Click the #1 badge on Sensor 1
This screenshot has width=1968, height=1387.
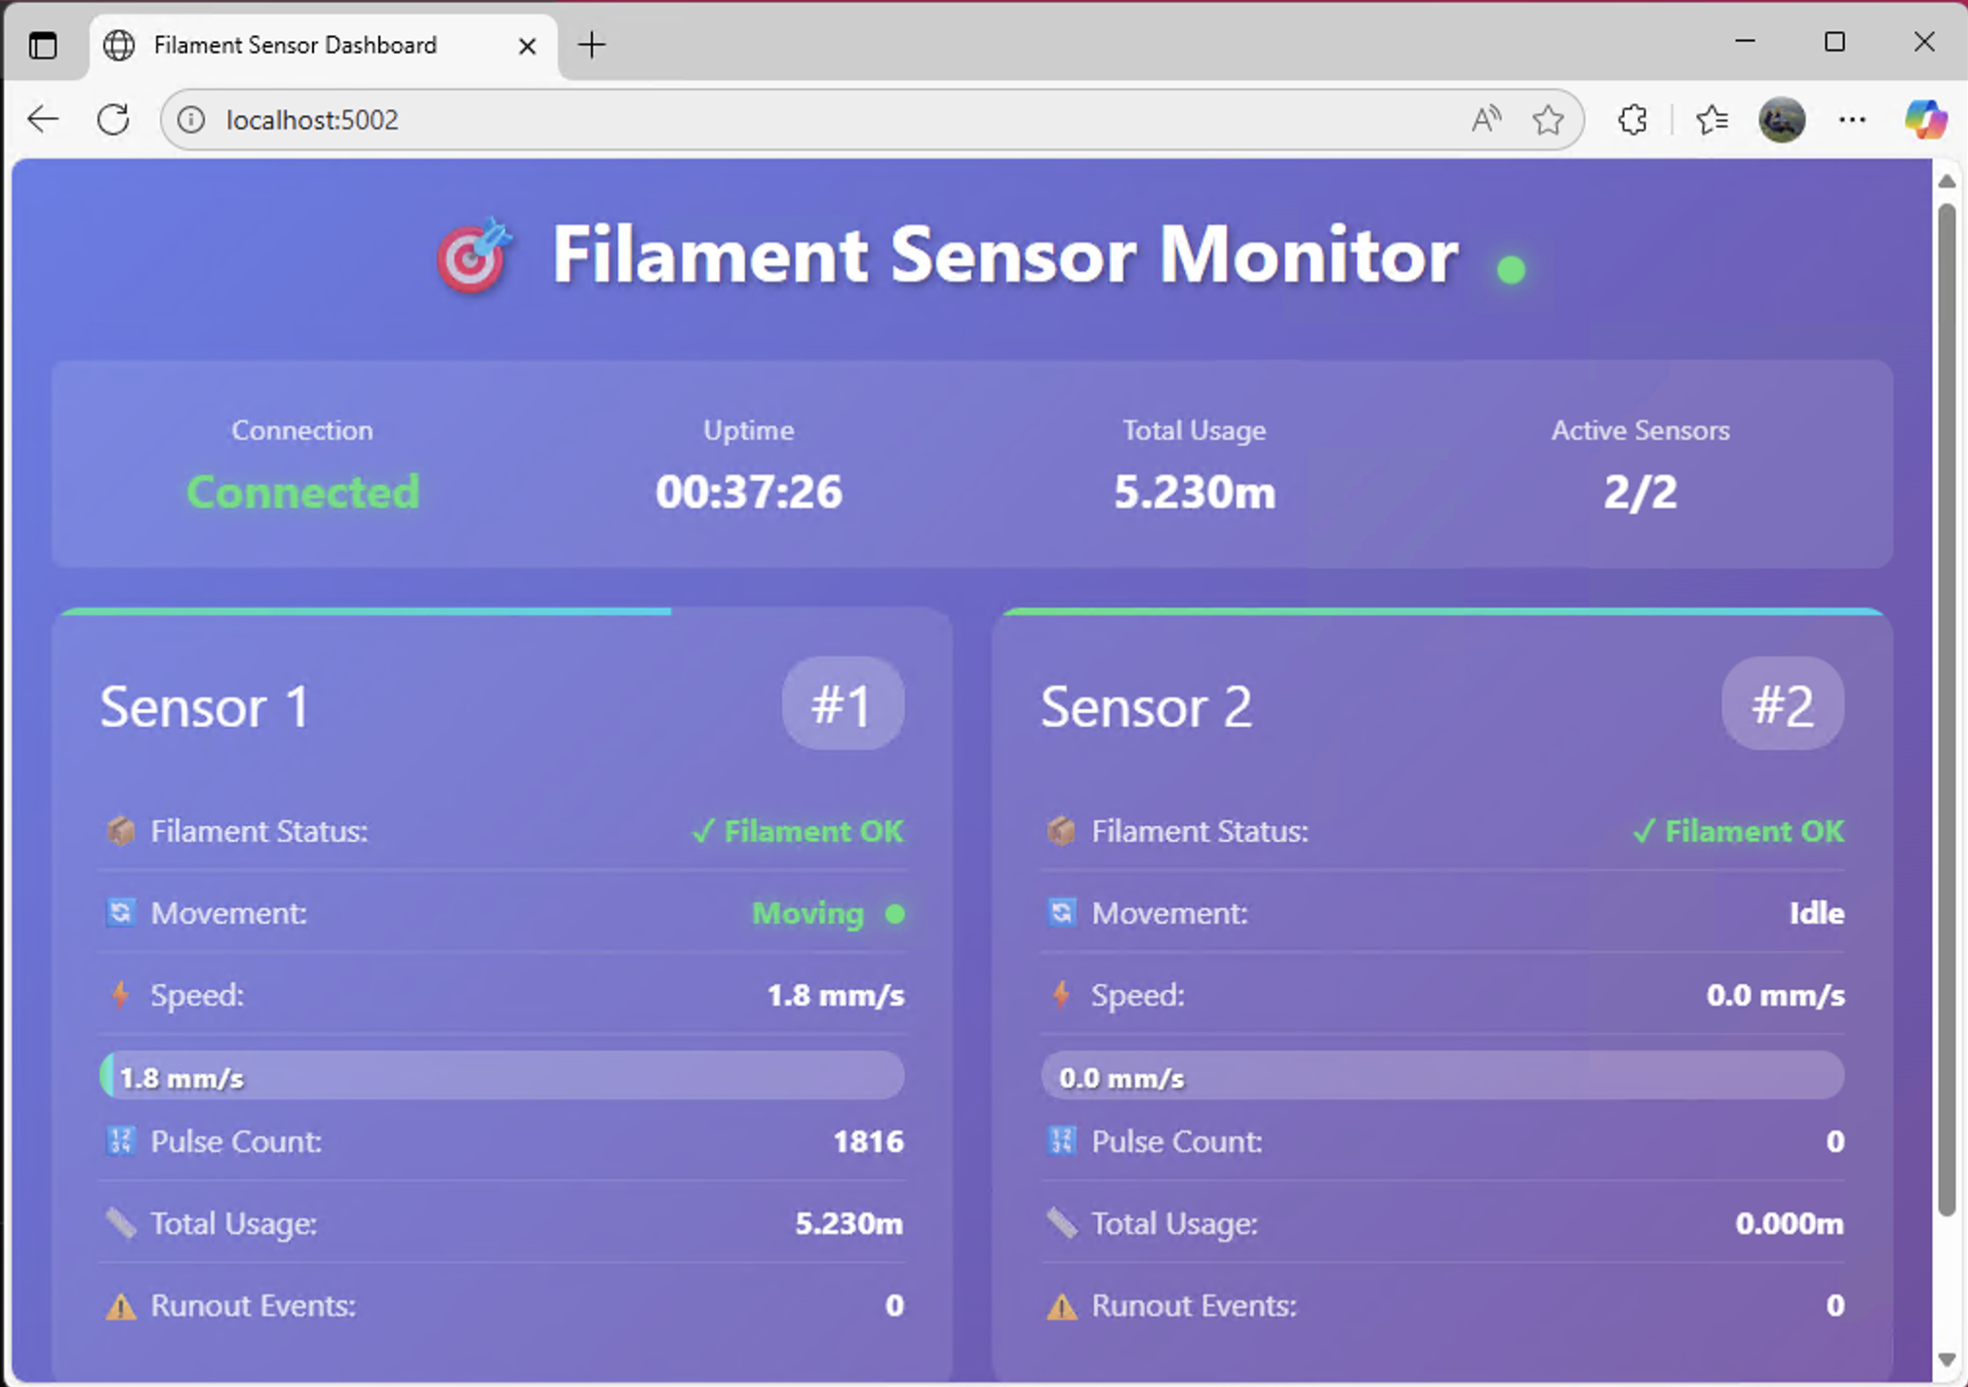[843, 704]
